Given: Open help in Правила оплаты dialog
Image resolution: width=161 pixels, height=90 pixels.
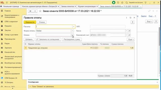Looking at the screenshot, I should tap(133, 22).
